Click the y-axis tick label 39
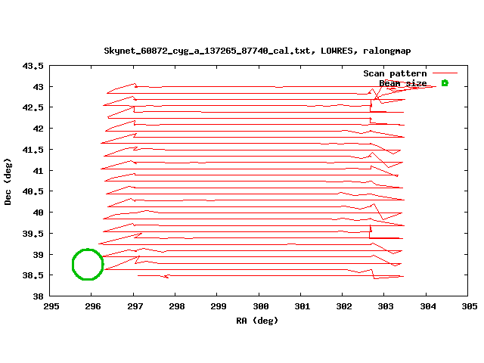Screen dimensions: 484x363 pyautogui.click(x=39, y=255)
